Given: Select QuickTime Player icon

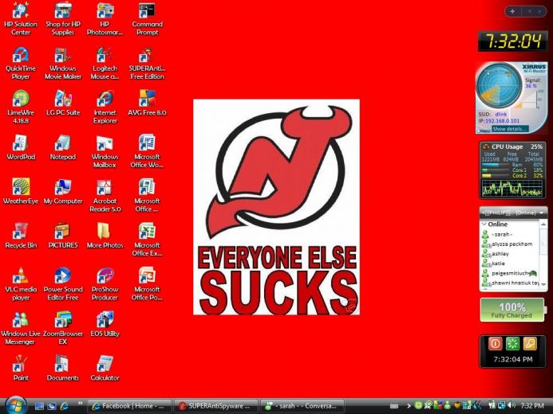Looking at the screenshot, I should point(21,64).
